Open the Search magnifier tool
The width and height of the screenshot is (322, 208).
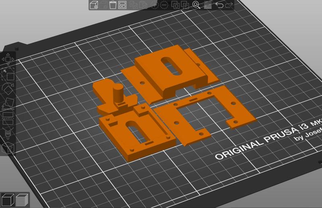196,5
